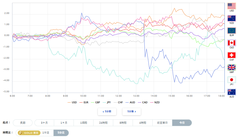The height and width of the screenshot is (139, 239).
Task: Click the JPY Japanese flag icon
Action: 232,80
